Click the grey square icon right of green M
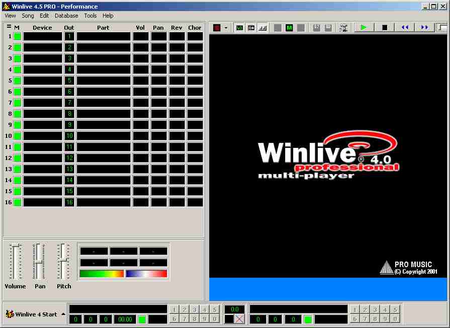The width and height of the screenshot is (450, 328). pos(301,28)
